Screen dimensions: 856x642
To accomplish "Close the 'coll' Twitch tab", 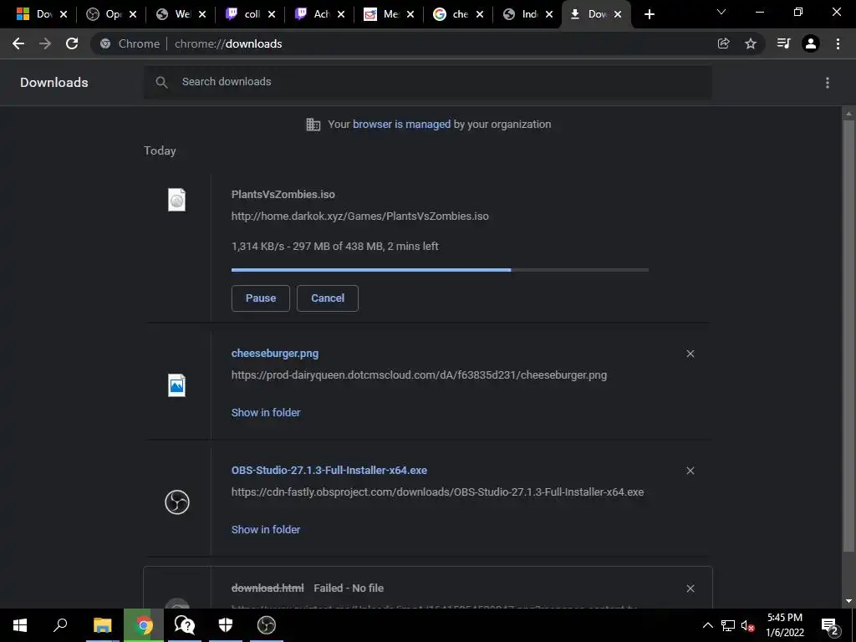I will click(272, 14).
